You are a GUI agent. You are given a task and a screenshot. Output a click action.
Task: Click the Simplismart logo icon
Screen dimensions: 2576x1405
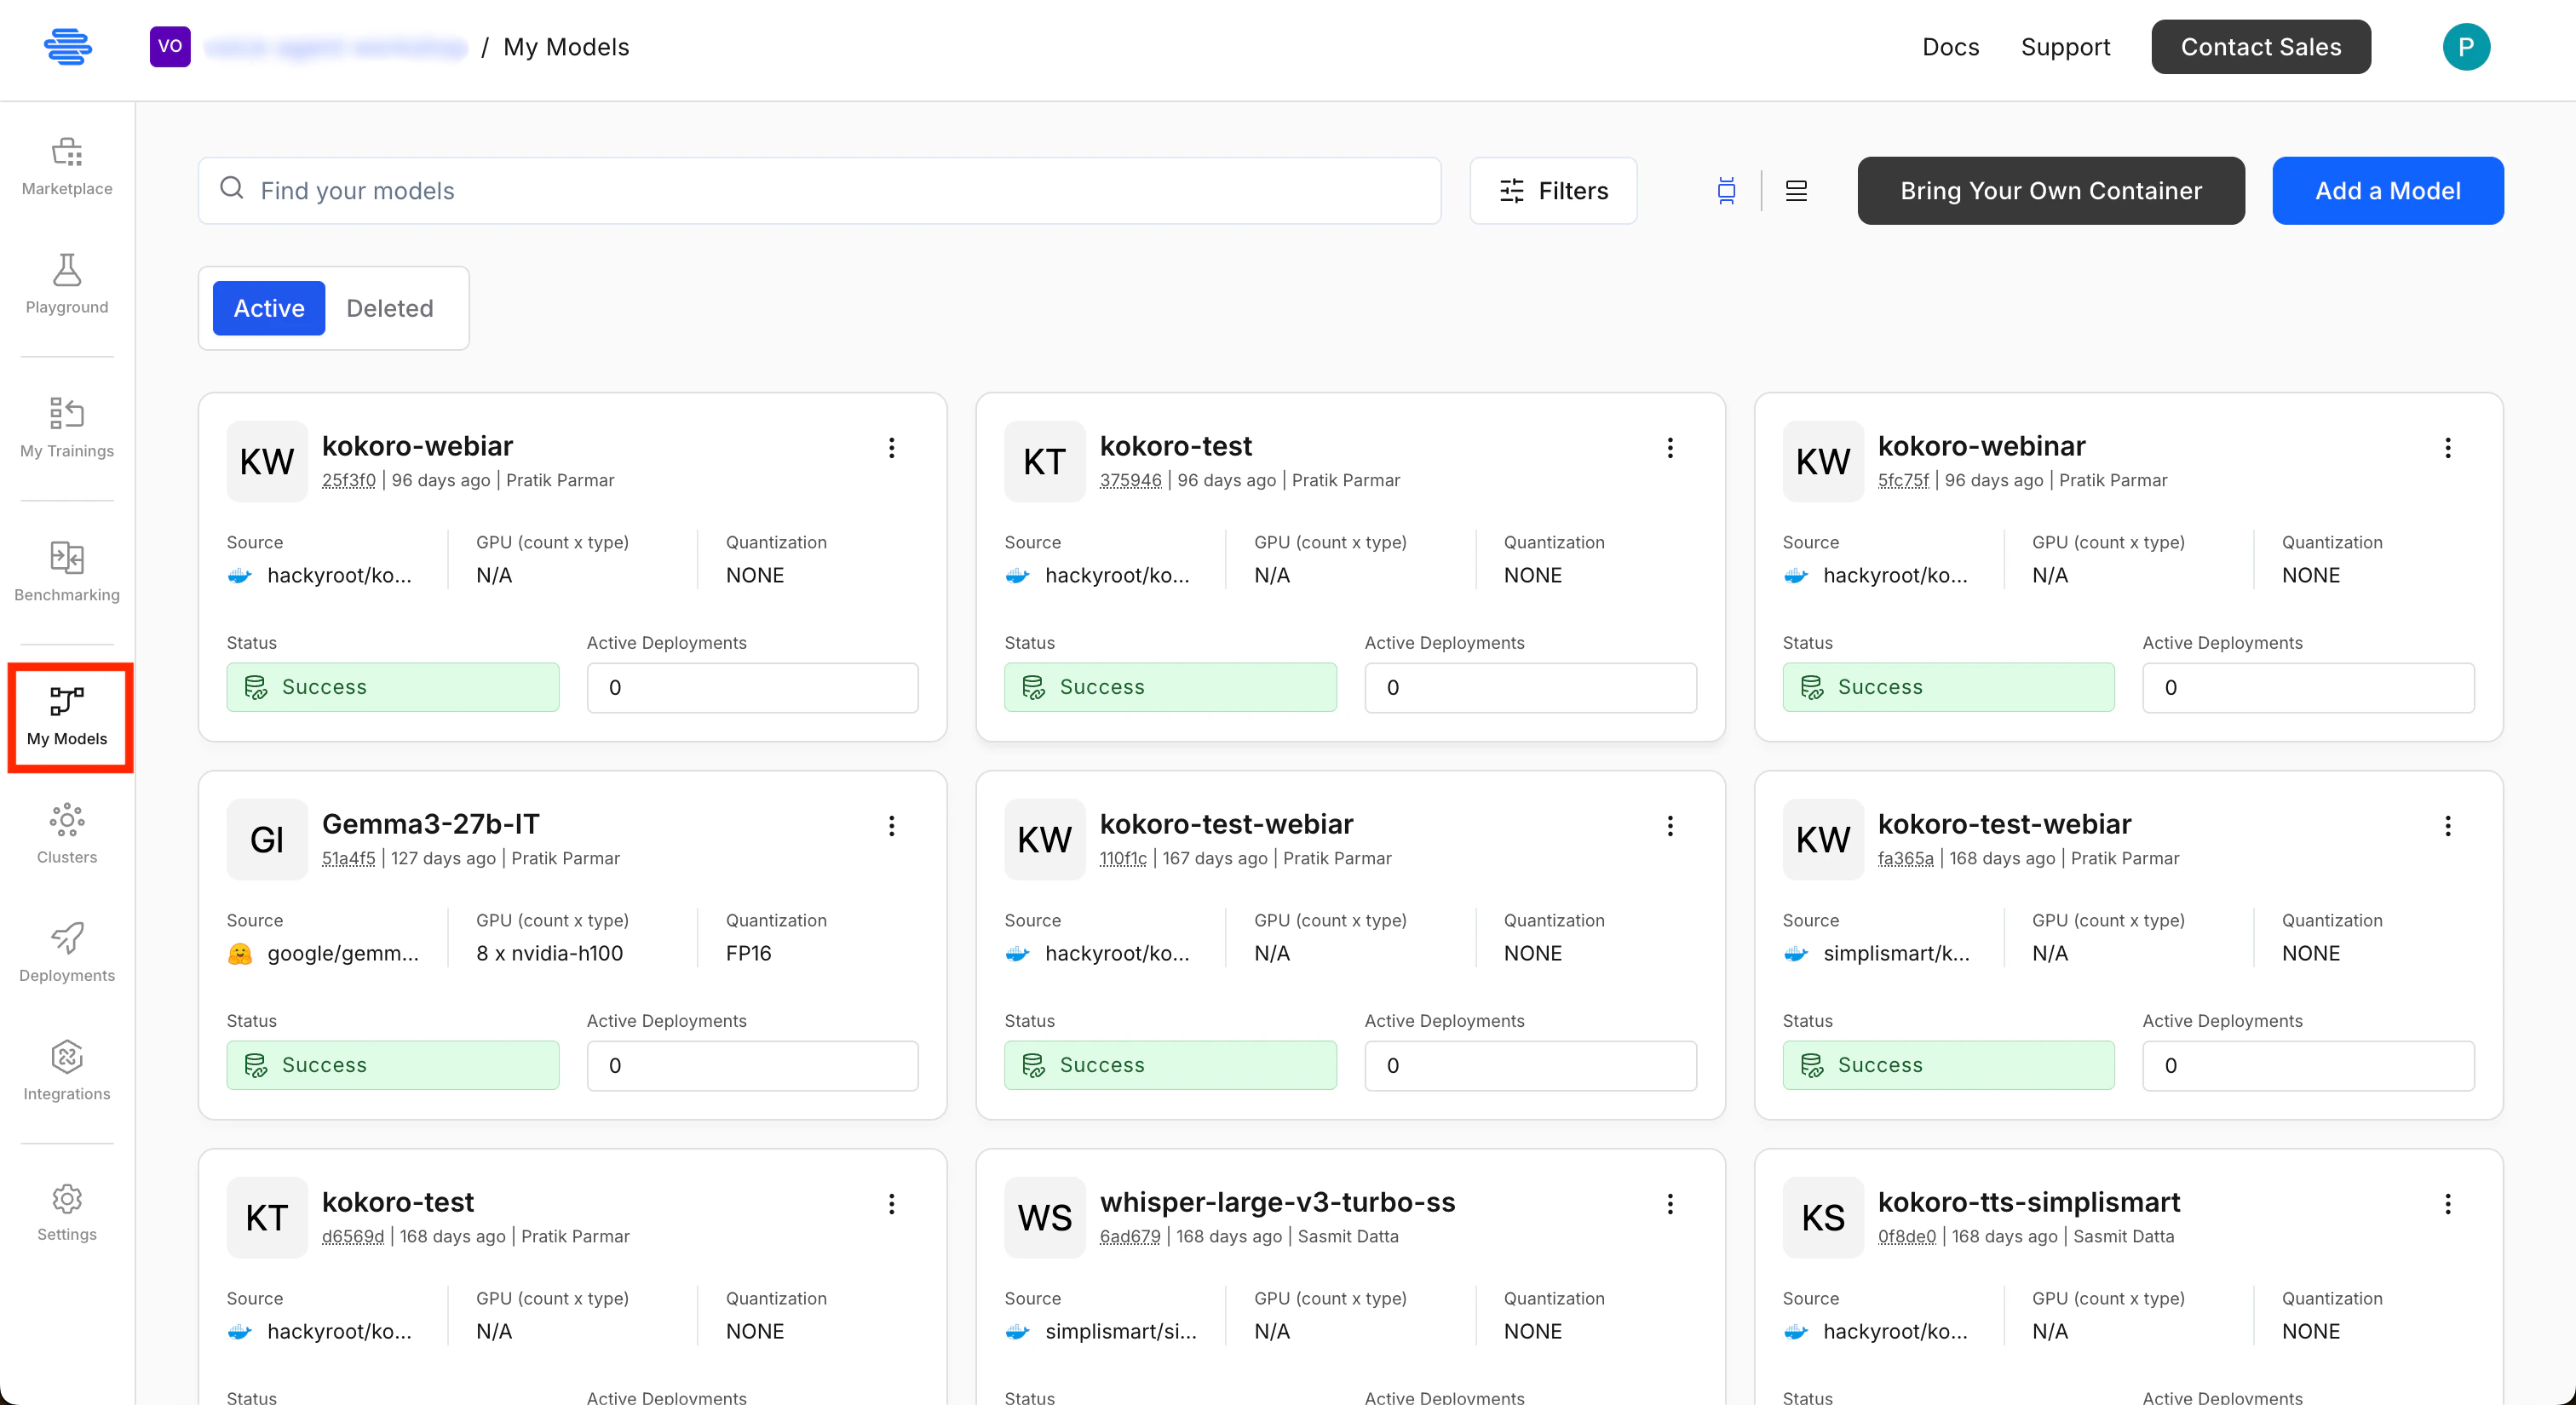[68, 47]
